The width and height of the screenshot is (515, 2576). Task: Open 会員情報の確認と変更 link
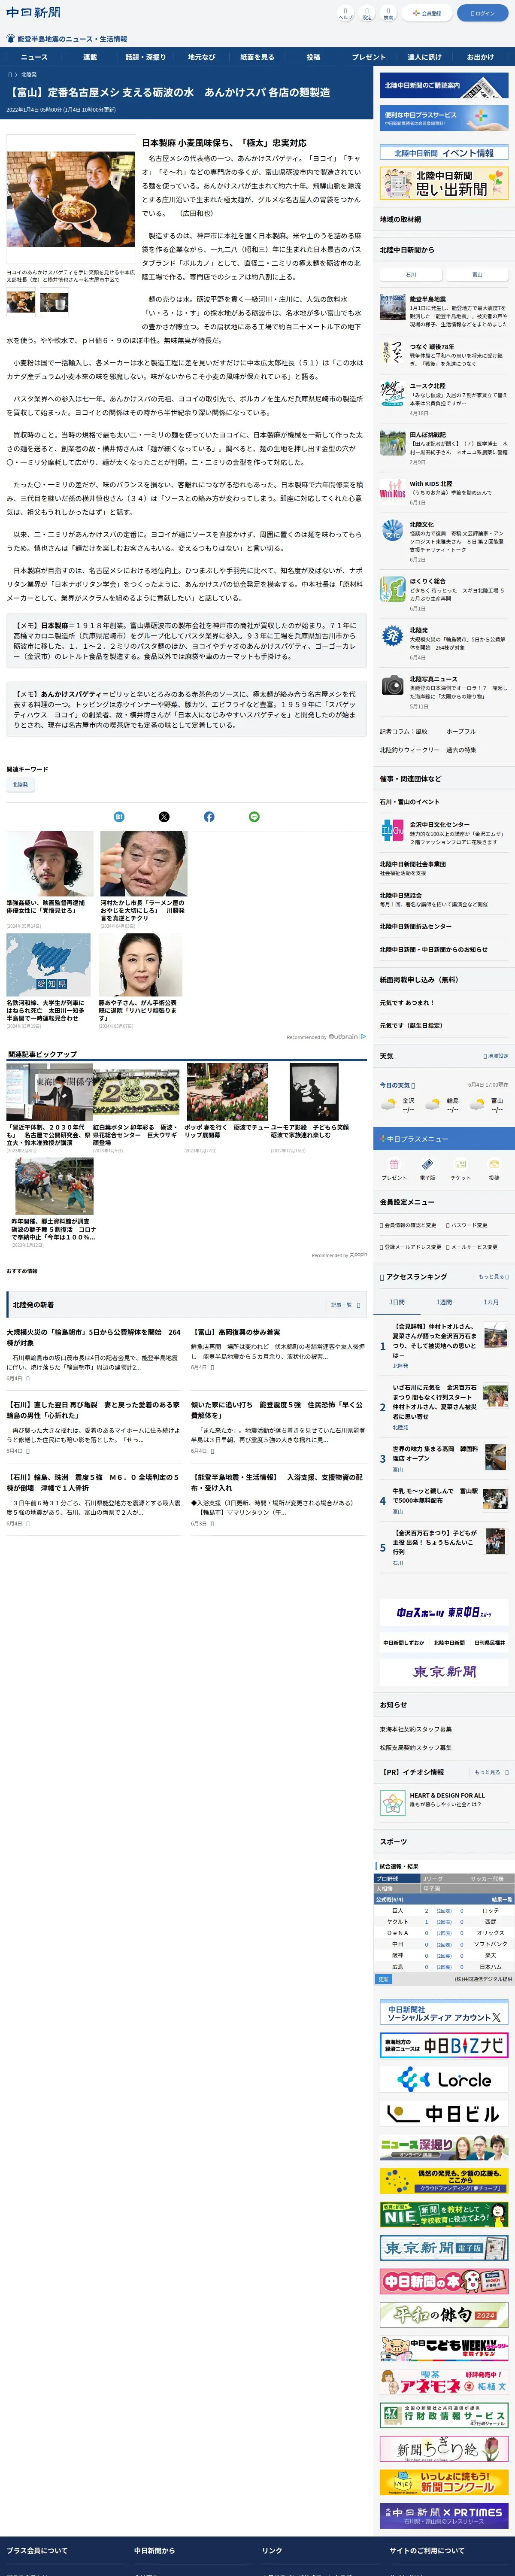(x=408, y=1225)
